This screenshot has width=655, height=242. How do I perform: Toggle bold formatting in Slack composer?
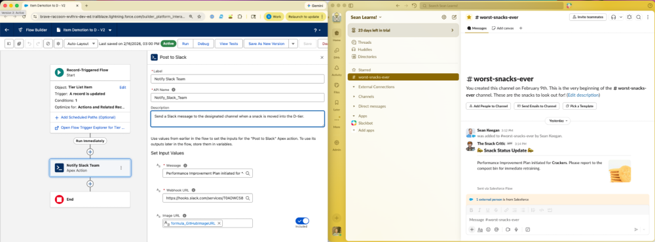pyautogui.click(x=472, y=210)
